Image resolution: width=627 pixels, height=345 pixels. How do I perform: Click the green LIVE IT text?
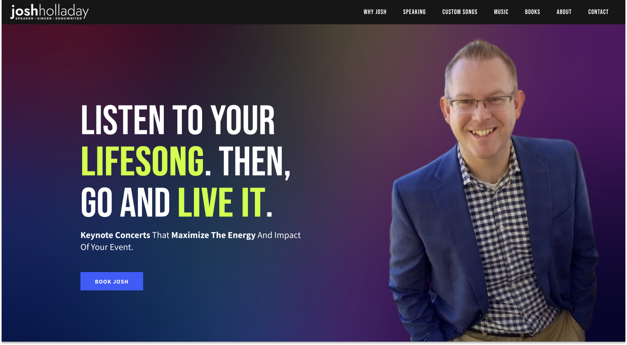click(222, 202)
